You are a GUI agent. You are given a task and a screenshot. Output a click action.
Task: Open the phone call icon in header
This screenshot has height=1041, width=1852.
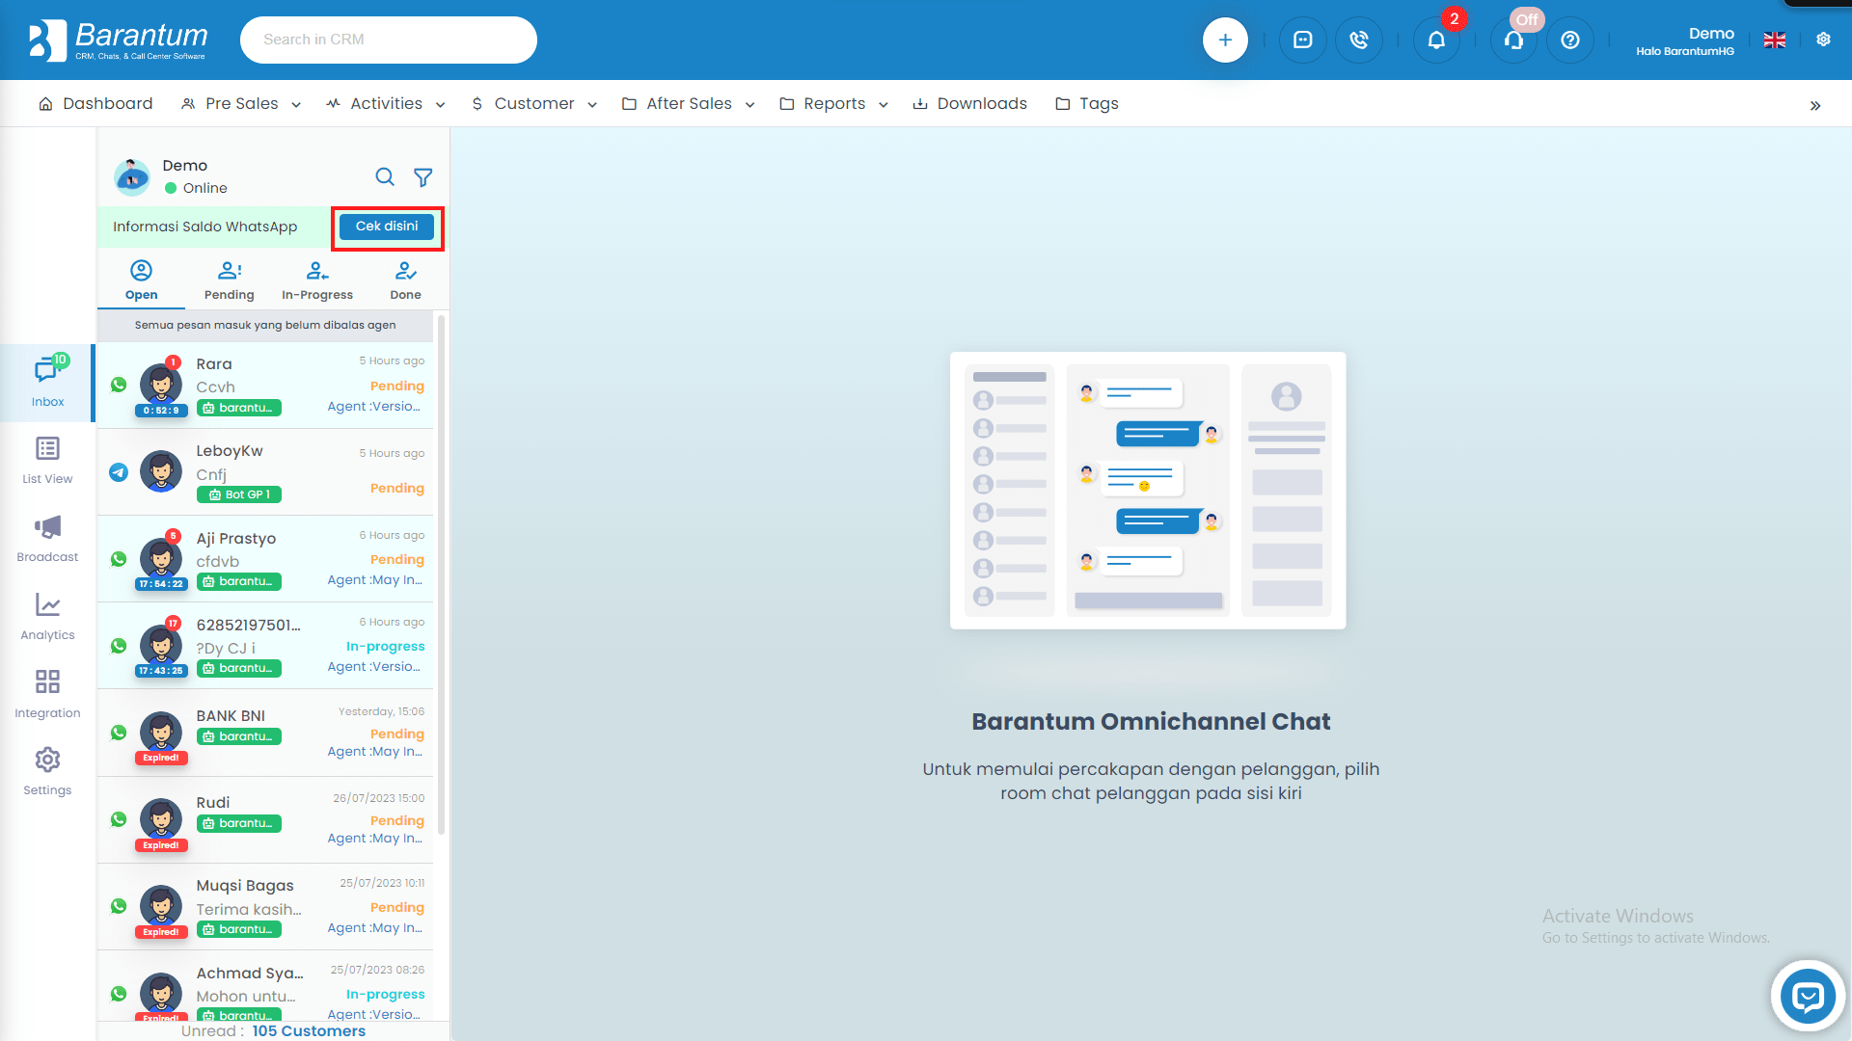[x=1359, y=40]
